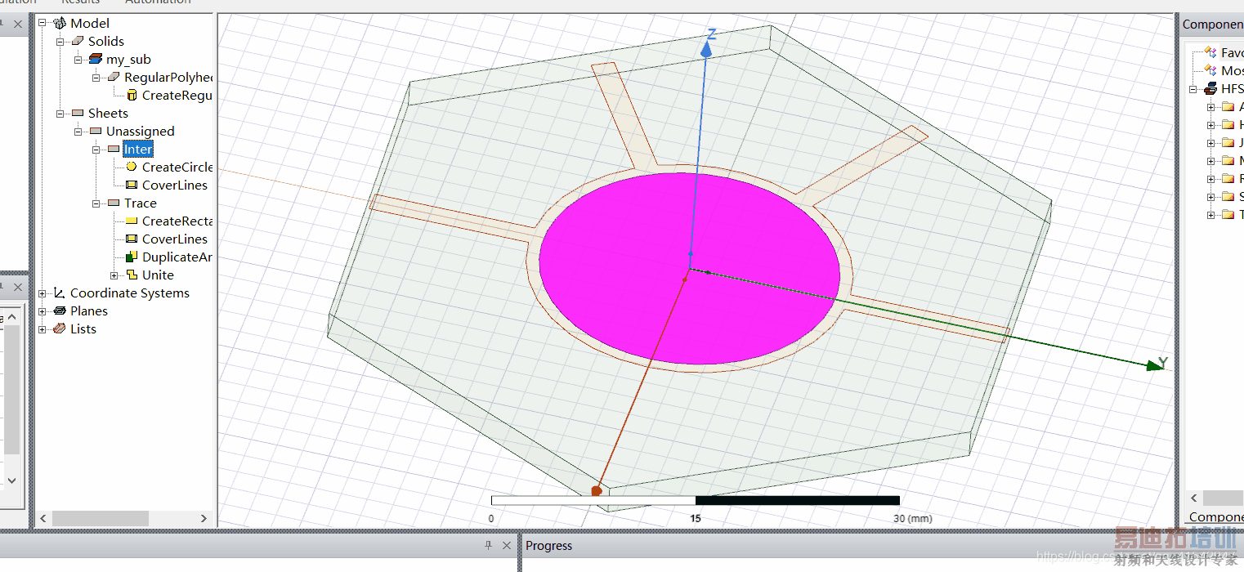
Task: Switch to the Compone tab at panel bottom
Action: (x=1215, y=516)
